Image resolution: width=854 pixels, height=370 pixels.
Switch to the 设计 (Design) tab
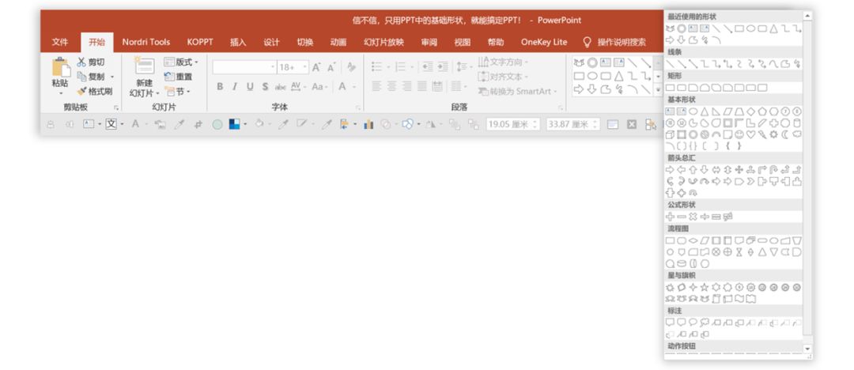click(x=271, y=42)
